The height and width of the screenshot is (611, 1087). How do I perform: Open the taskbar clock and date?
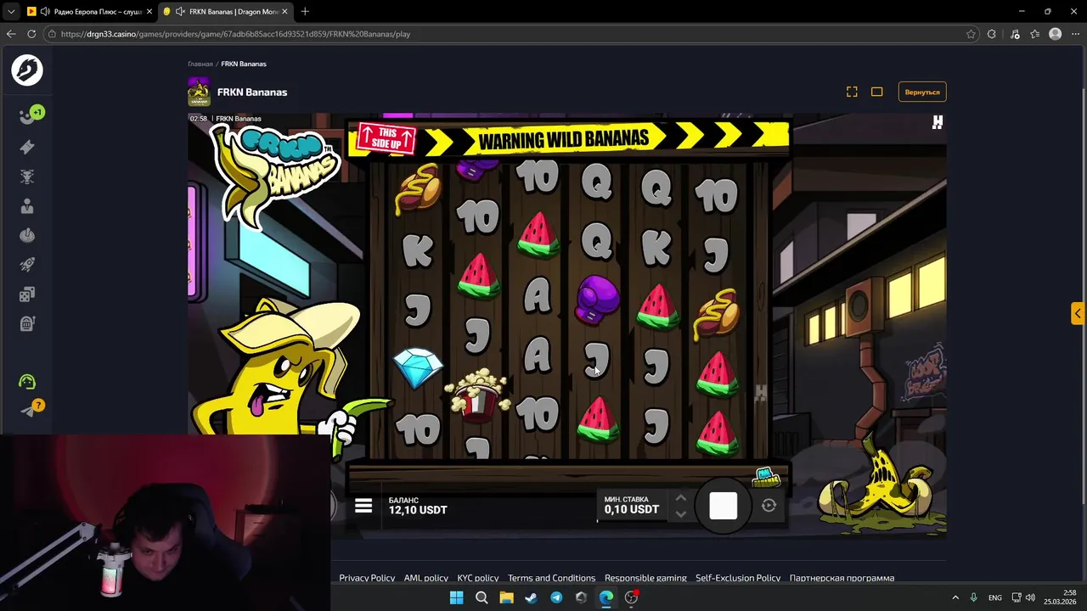tap(1061, 597)
